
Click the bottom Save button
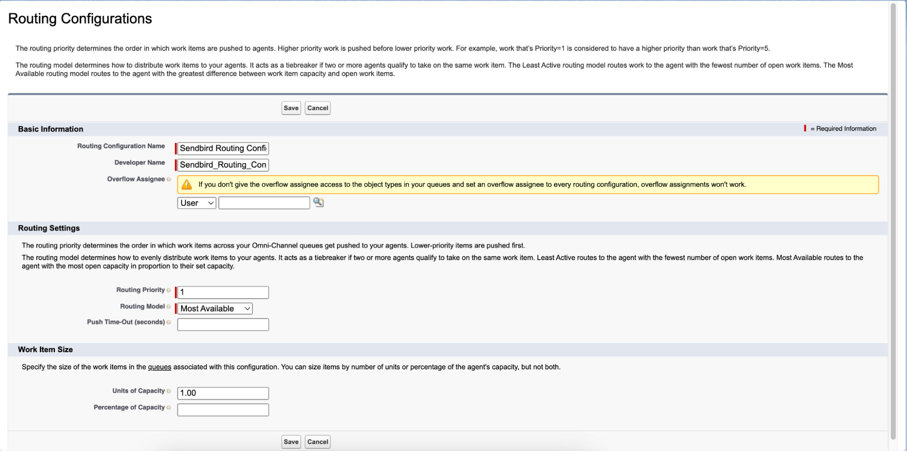pyautogui.click(x=291, y=441)
